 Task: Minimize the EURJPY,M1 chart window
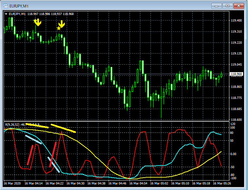pyautogui.click(x=217, y=6)
